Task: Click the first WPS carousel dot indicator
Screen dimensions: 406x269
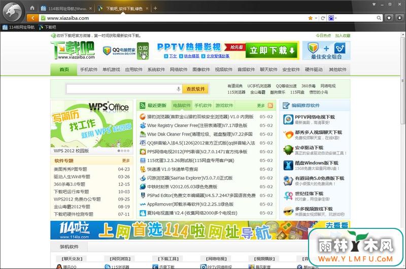Action: pyautogui.click(x=119, y=151)
